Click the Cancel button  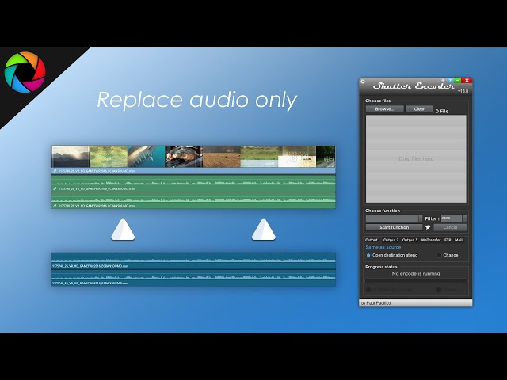tap(450, 227)
